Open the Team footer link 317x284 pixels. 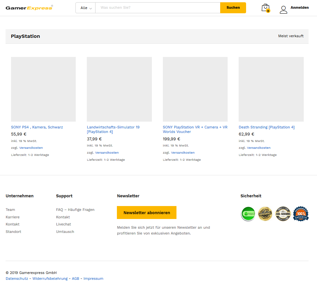(10, 210)
